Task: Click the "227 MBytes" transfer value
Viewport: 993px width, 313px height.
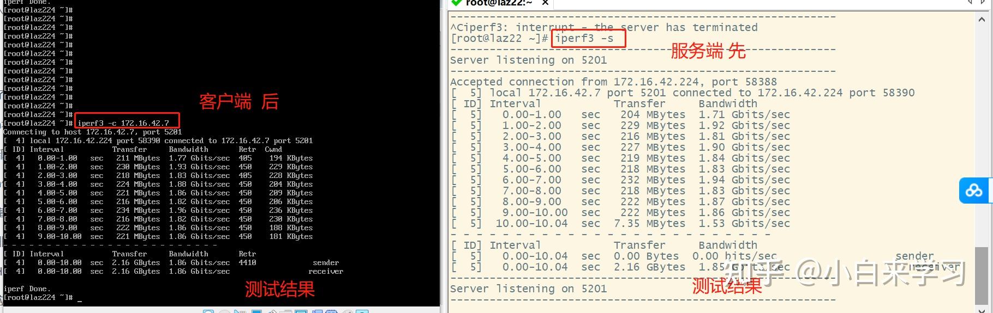Action: [653, 148]
